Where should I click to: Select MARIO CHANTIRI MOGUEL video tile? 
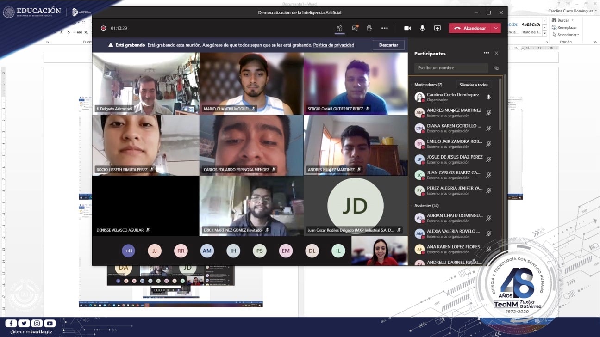point(252,83)
